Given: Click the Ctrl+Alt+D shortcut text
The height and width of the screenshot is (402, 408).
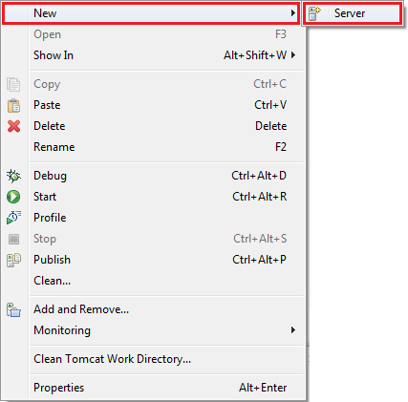Looking at the screenshot, I should pos(259,176).
